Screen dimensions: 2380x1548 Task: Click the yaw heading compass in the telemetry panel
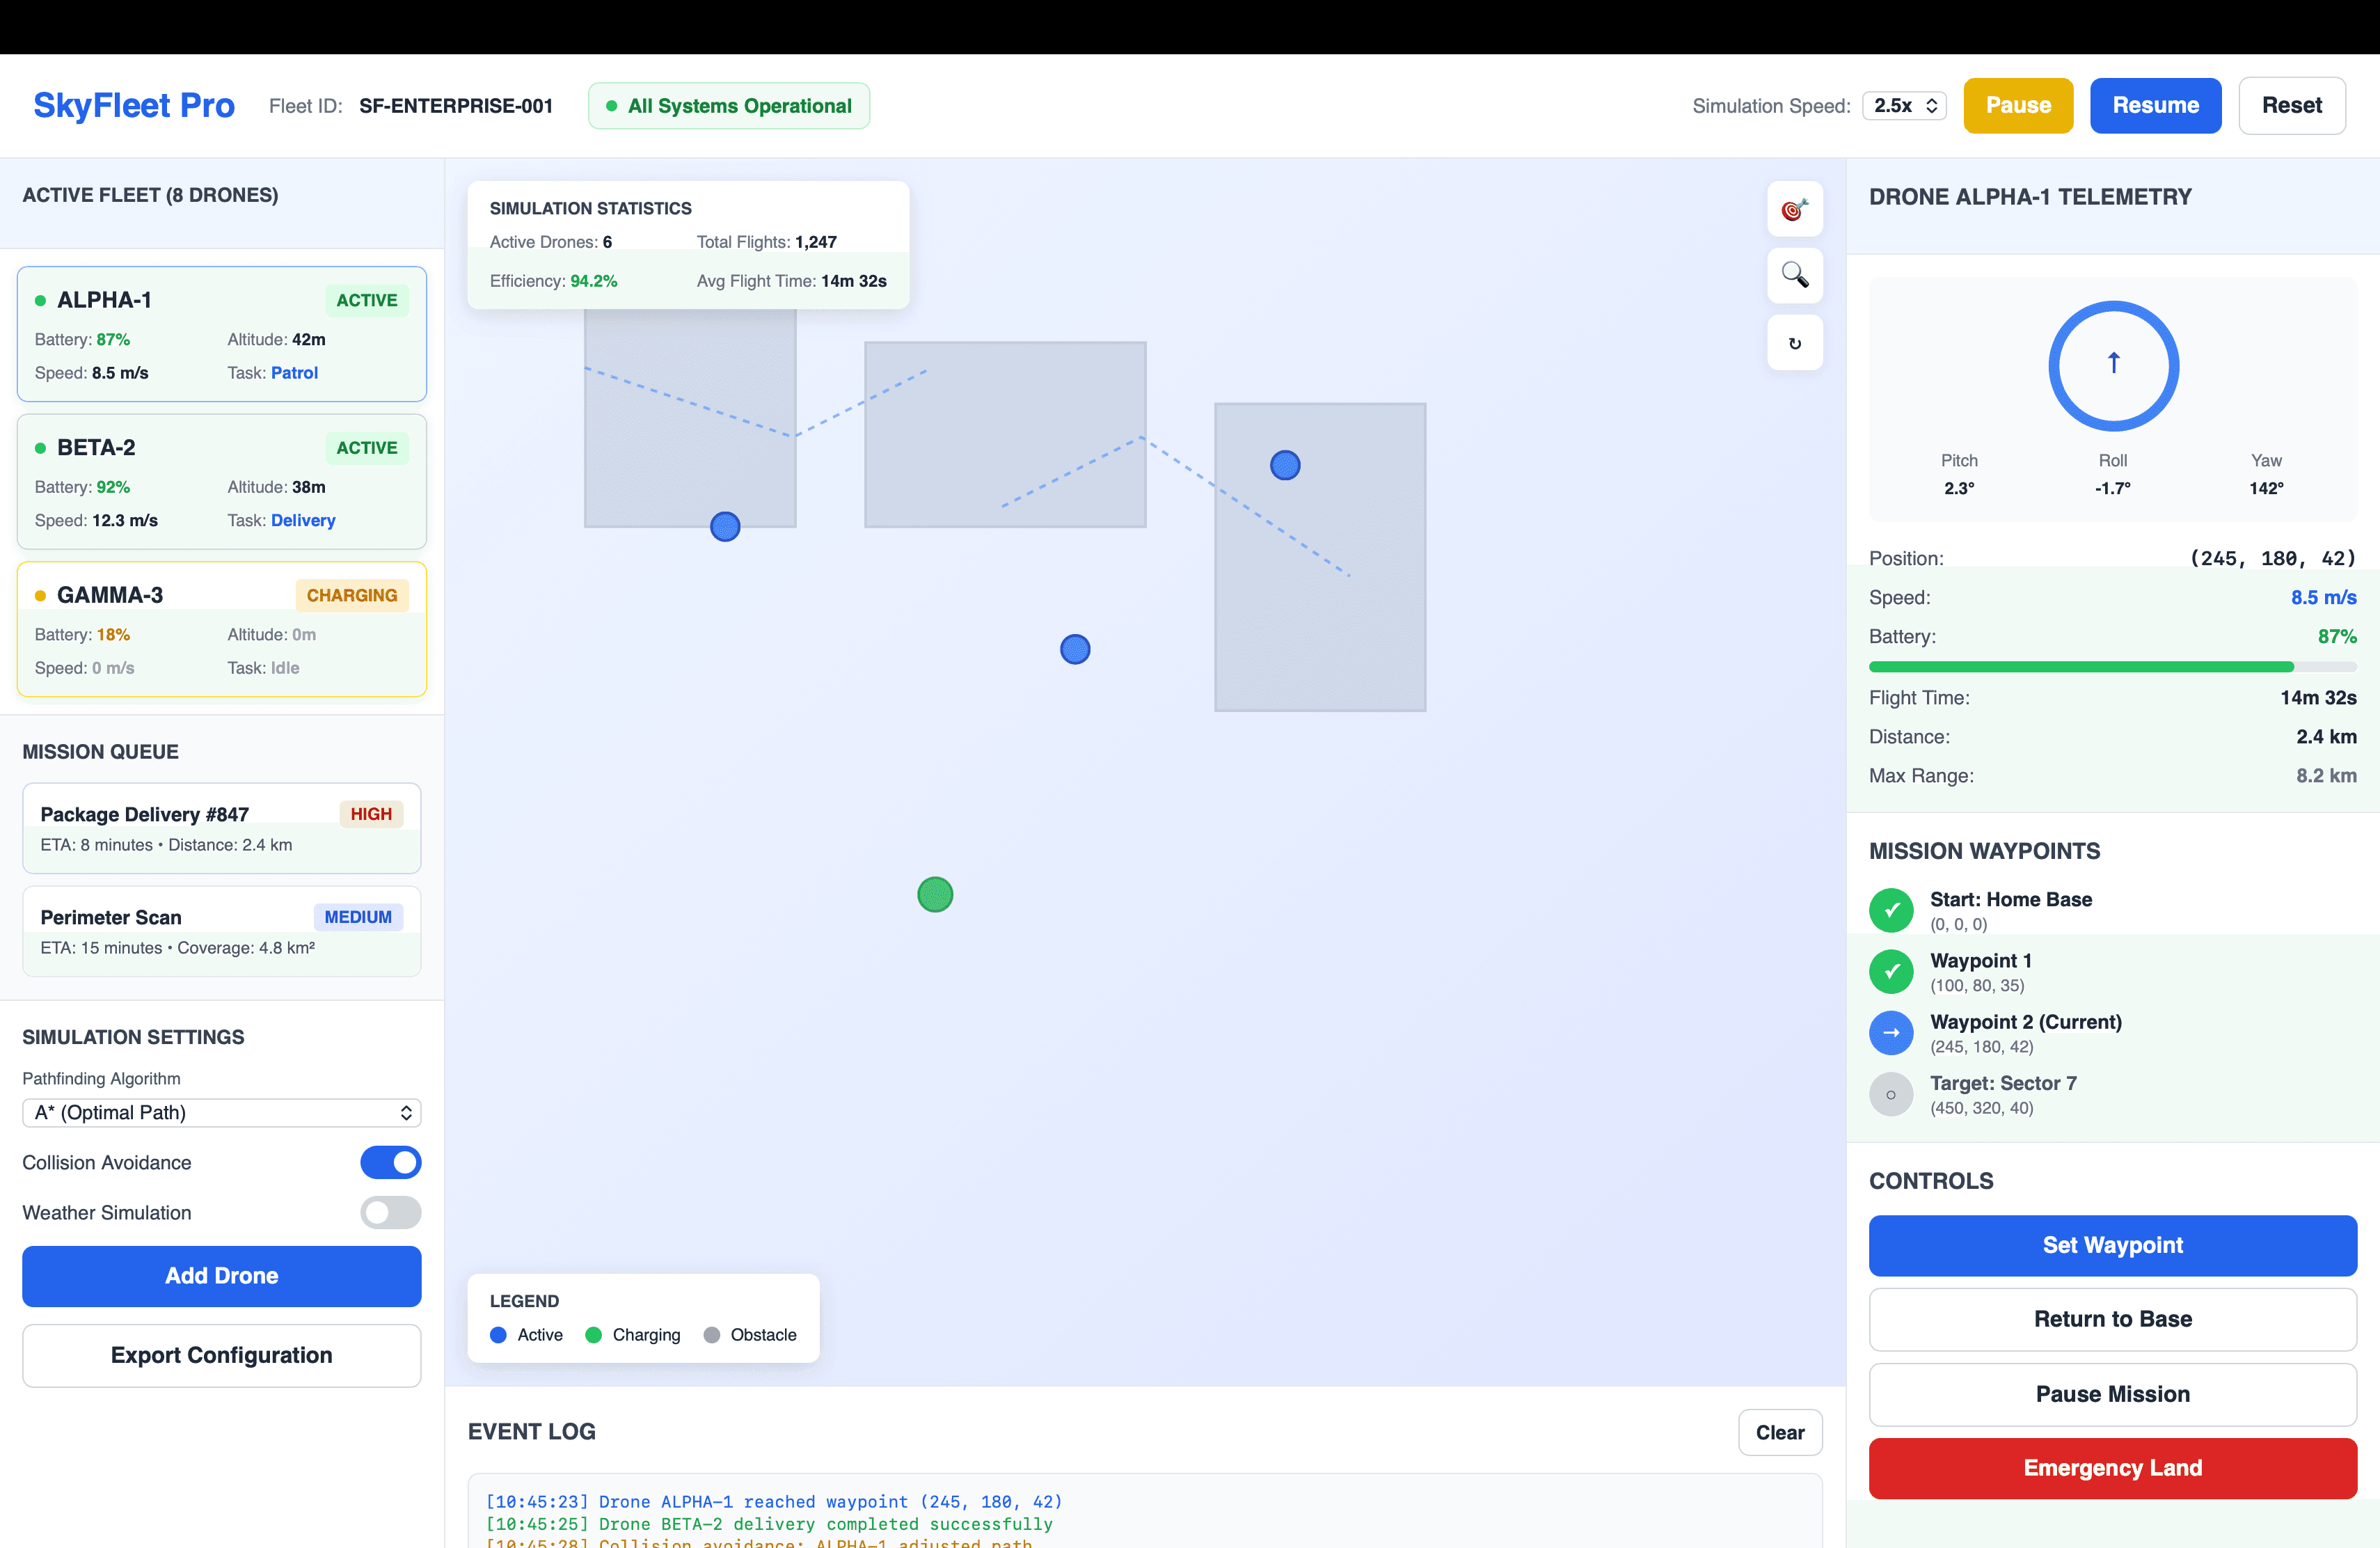click(2113, 366)
